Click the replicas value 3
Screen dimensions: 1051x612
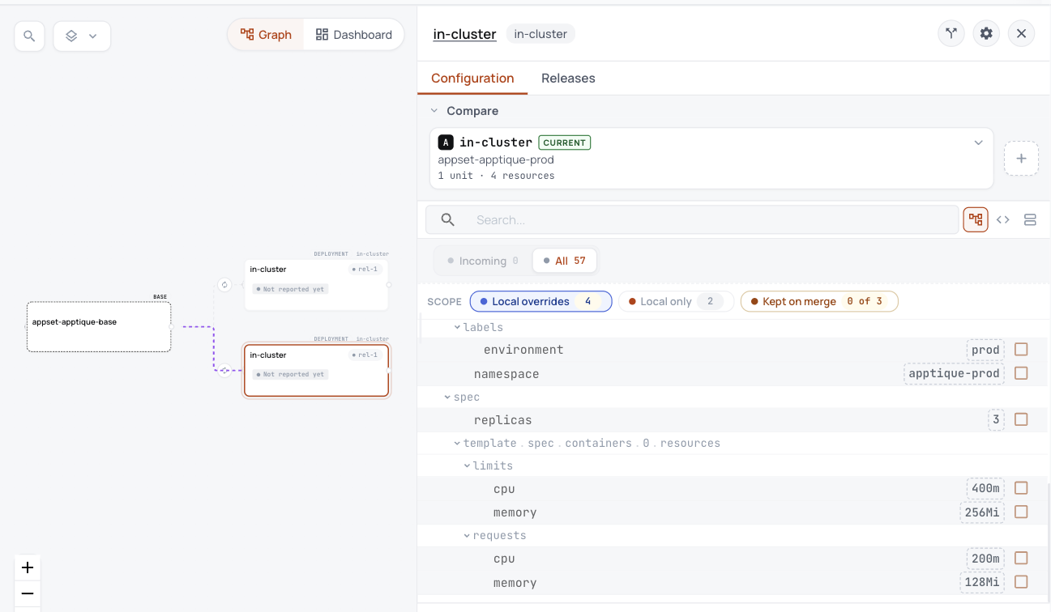996,420
